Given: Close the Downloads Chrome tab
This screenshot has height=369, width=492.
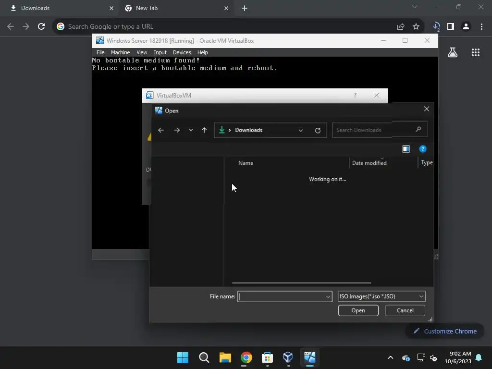Looking at the screenshot, I should [x=111, y=8].
